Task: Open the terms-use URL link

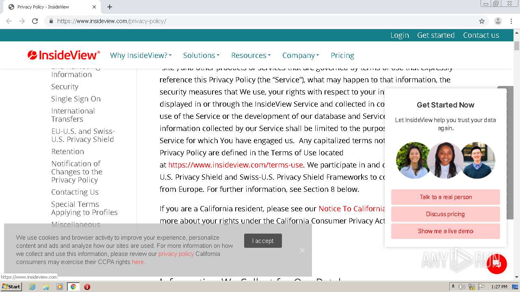Action: coord(236,165)
